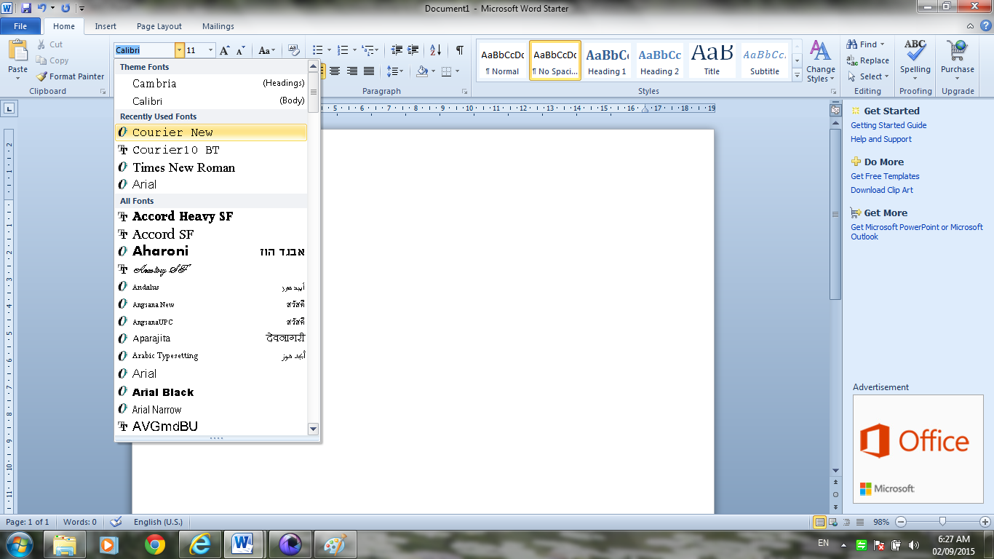Open the Getting Started Guide link
Viewport: 994px width, 559px height.
(x=888, y=125)
